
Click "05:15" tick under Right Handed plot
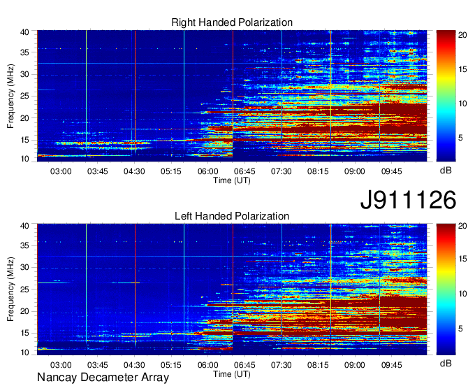pyautogui.click(x=171, y=171)
